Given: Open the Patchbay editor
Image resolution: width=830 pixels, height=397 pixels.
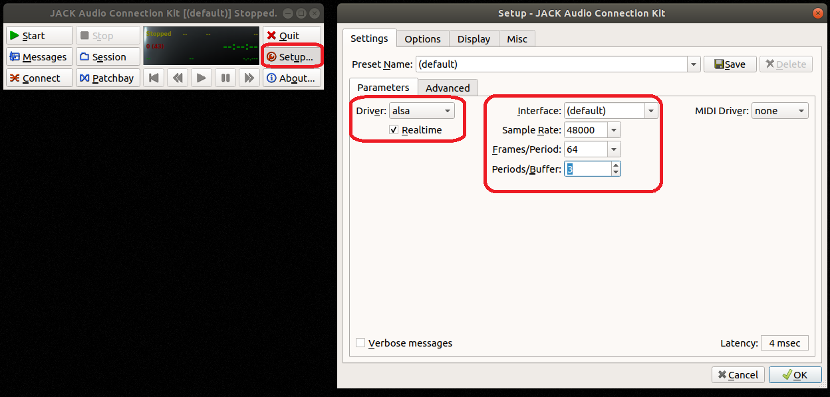Looking at the screenshot, I should point(108,78).
